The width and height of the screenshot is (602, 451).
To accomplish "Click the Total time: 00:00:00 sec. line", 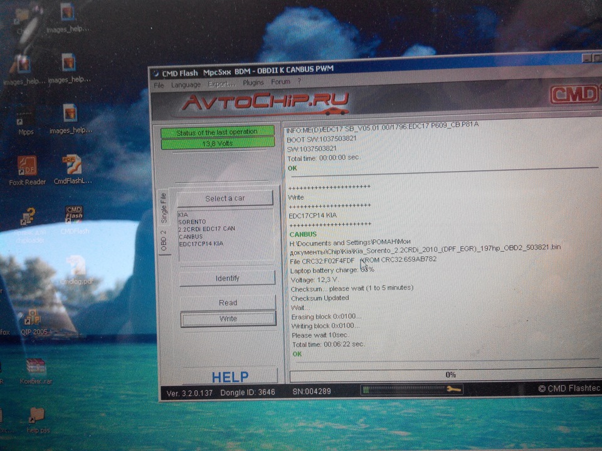I will pyautogui.click(x=324, y=158).
